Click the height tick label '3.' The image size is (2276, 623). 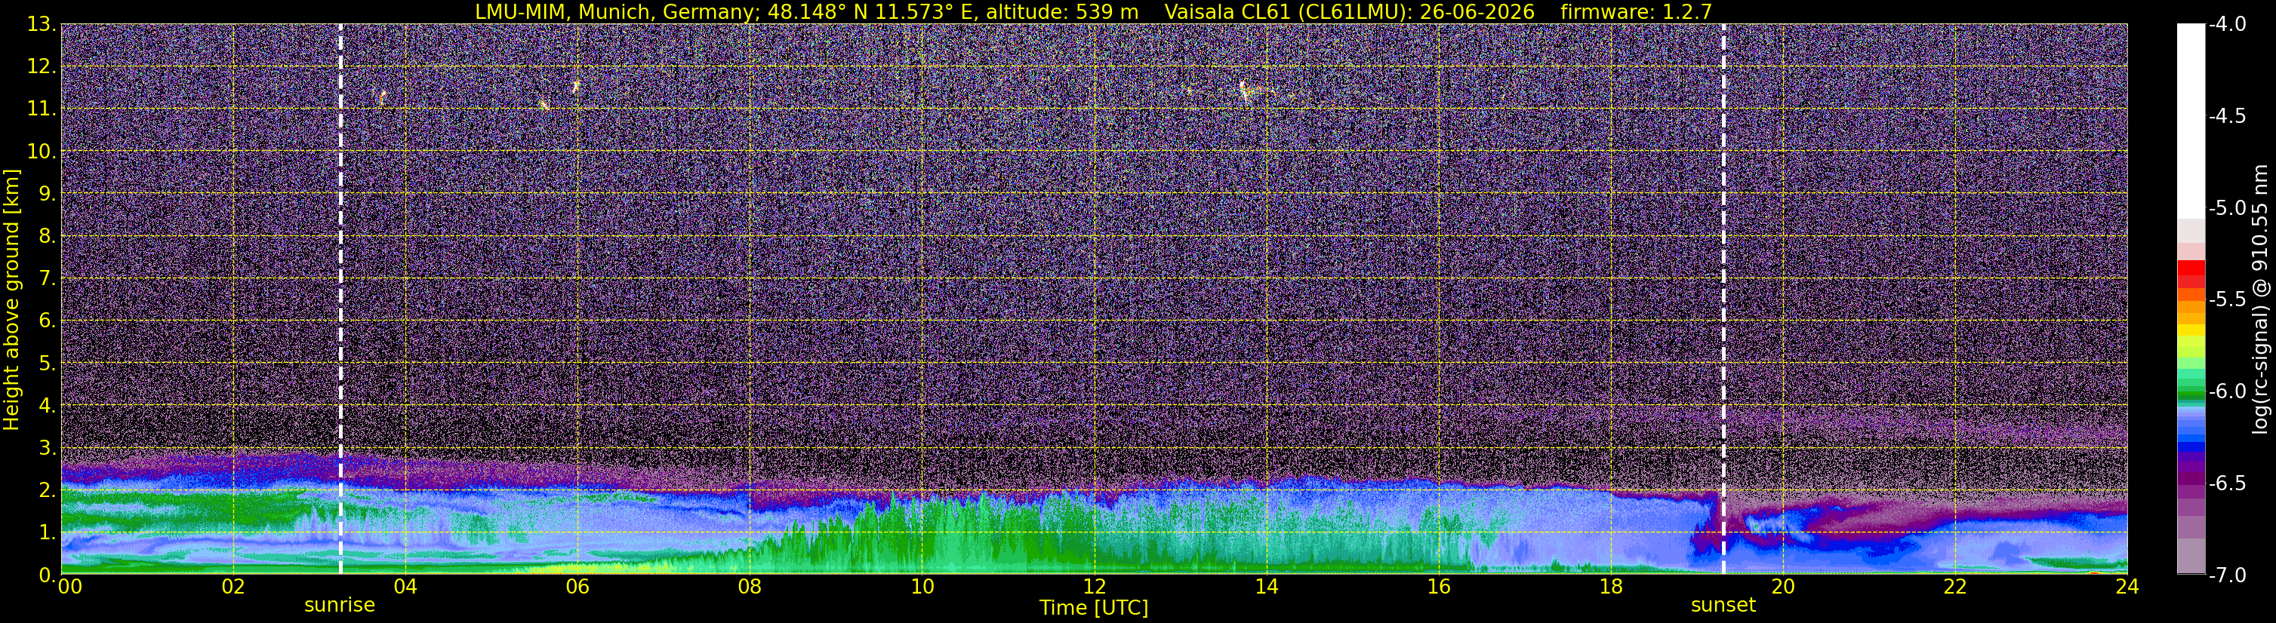pos(48,447)
